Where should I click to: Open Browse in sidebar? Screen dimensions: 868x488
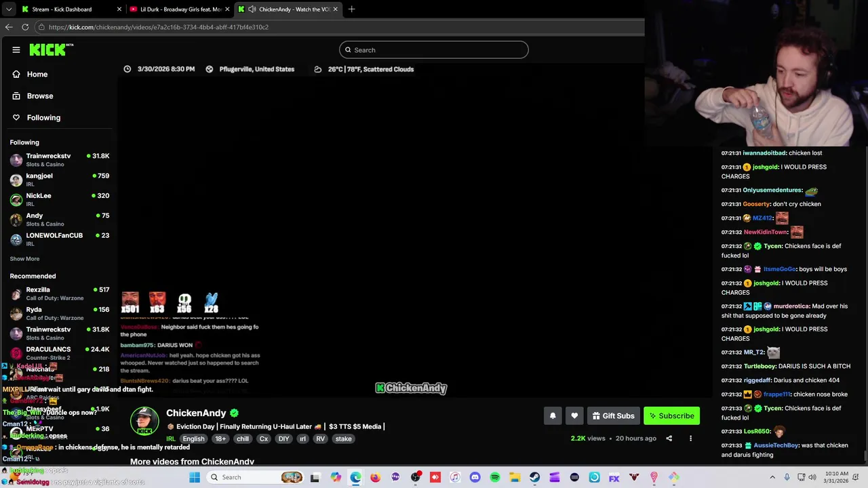(40, 96)
